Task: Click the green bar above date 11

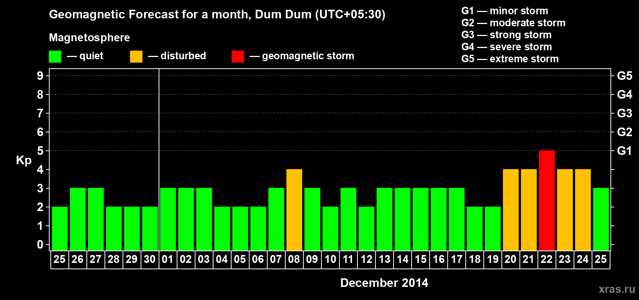Action: click(x=348, y=219)
